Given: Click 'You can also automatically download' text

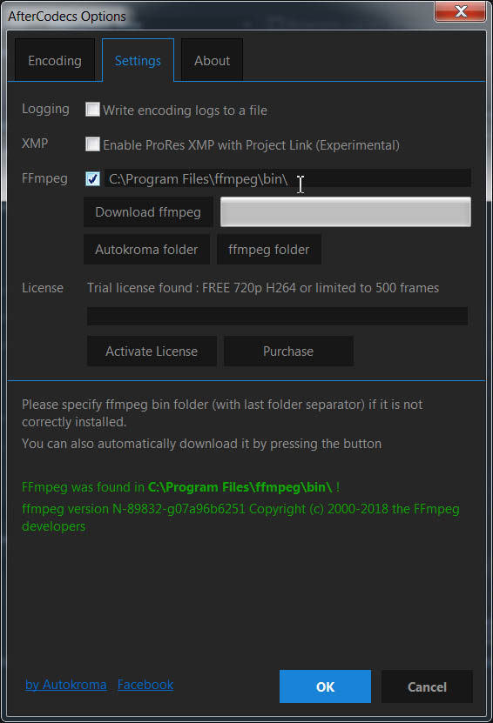Looking at the screenshot, I should coord(202,444).
